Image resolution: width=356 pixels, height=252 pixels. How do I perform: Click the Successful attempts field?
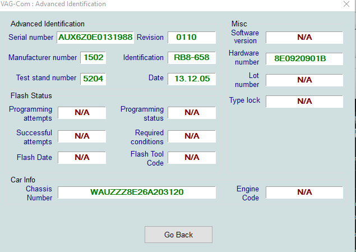[x=82, y=136]
